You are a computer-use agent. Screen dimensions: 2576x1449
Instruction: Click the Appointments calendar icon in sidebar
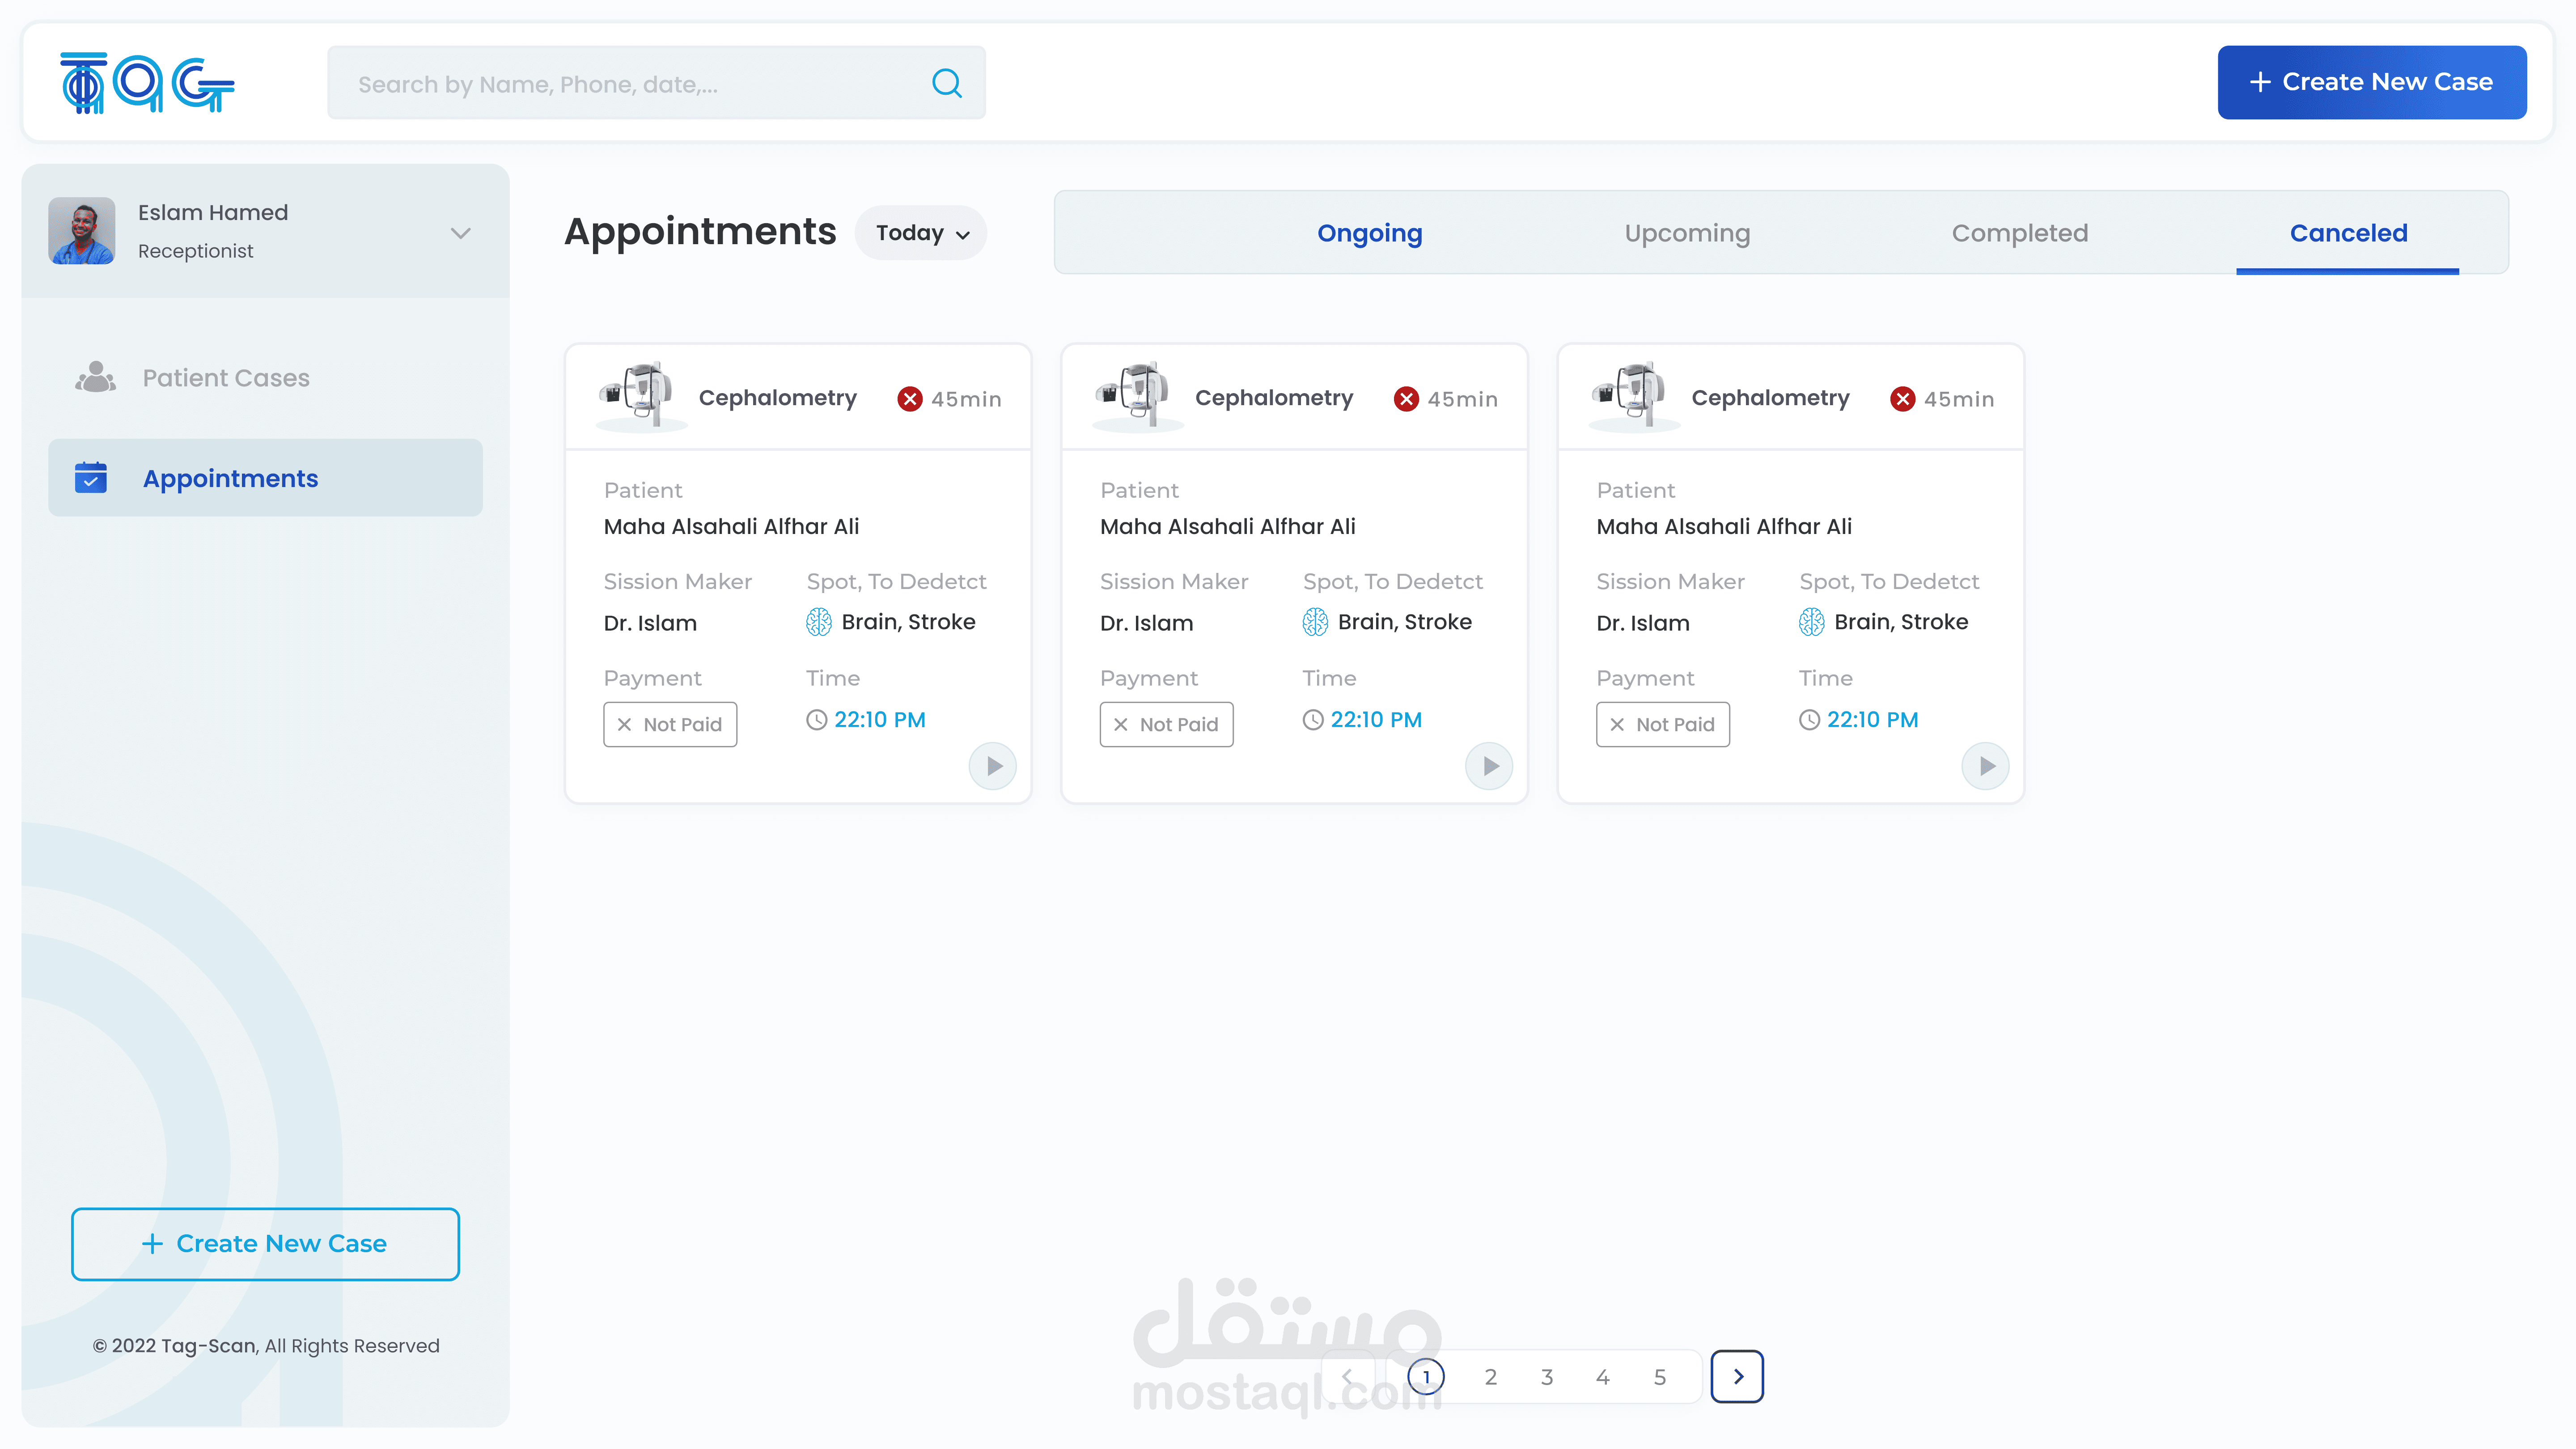(91, 478)
